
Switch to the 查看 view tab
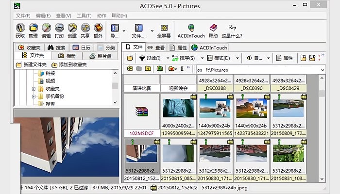(x=156, y=48)
